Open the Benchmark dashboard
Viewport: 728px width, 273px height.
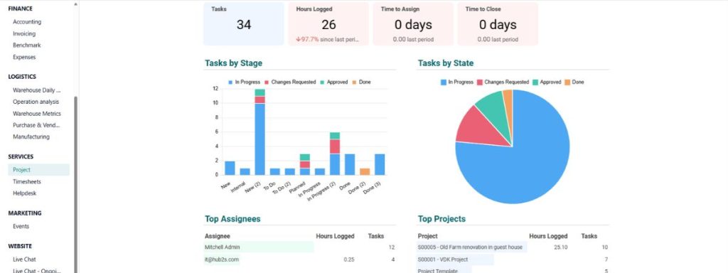[27, 45]
